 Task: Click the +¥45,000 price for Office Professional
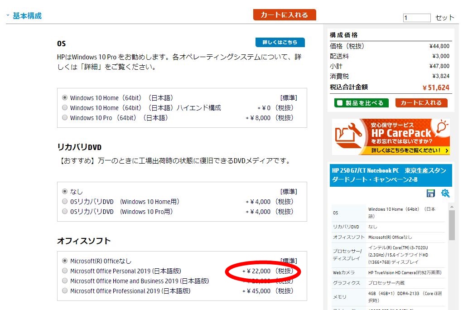click(268, 291)
